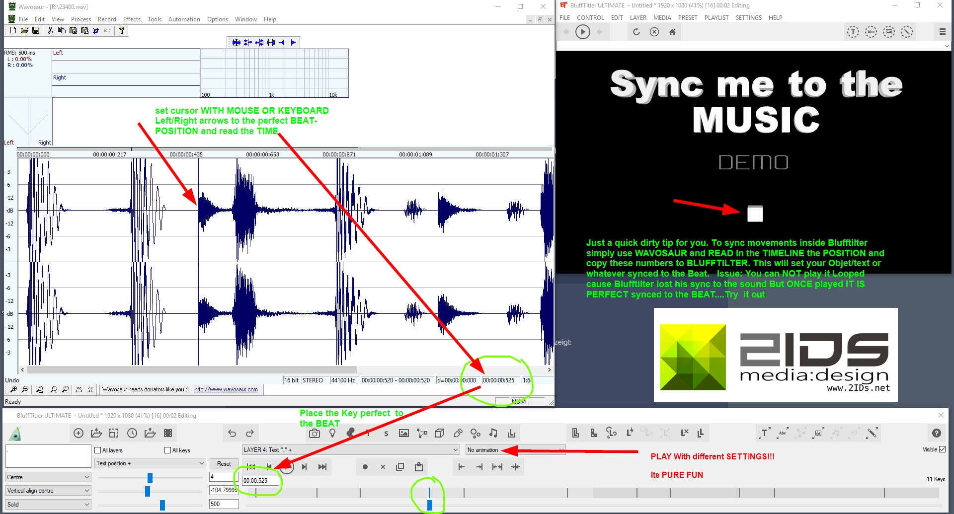Open the Solid style dropdown
Screen dimensions: 954x514
48,504
